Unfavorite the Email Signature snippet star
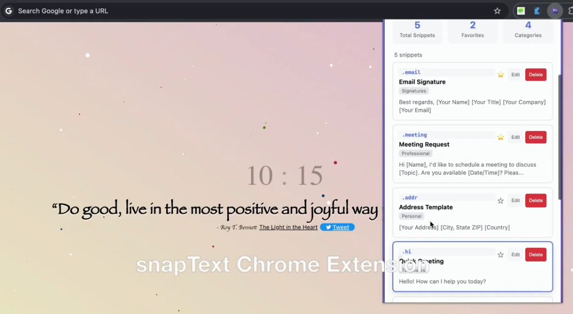 [x=500, y=75]
